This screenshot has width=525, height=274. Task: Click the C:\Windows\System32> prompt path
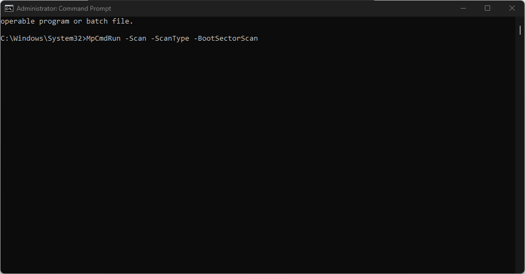(x=43, y=39)
